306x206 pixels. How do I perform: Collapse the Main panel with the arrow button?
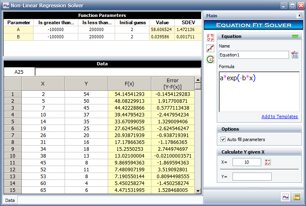299,16
